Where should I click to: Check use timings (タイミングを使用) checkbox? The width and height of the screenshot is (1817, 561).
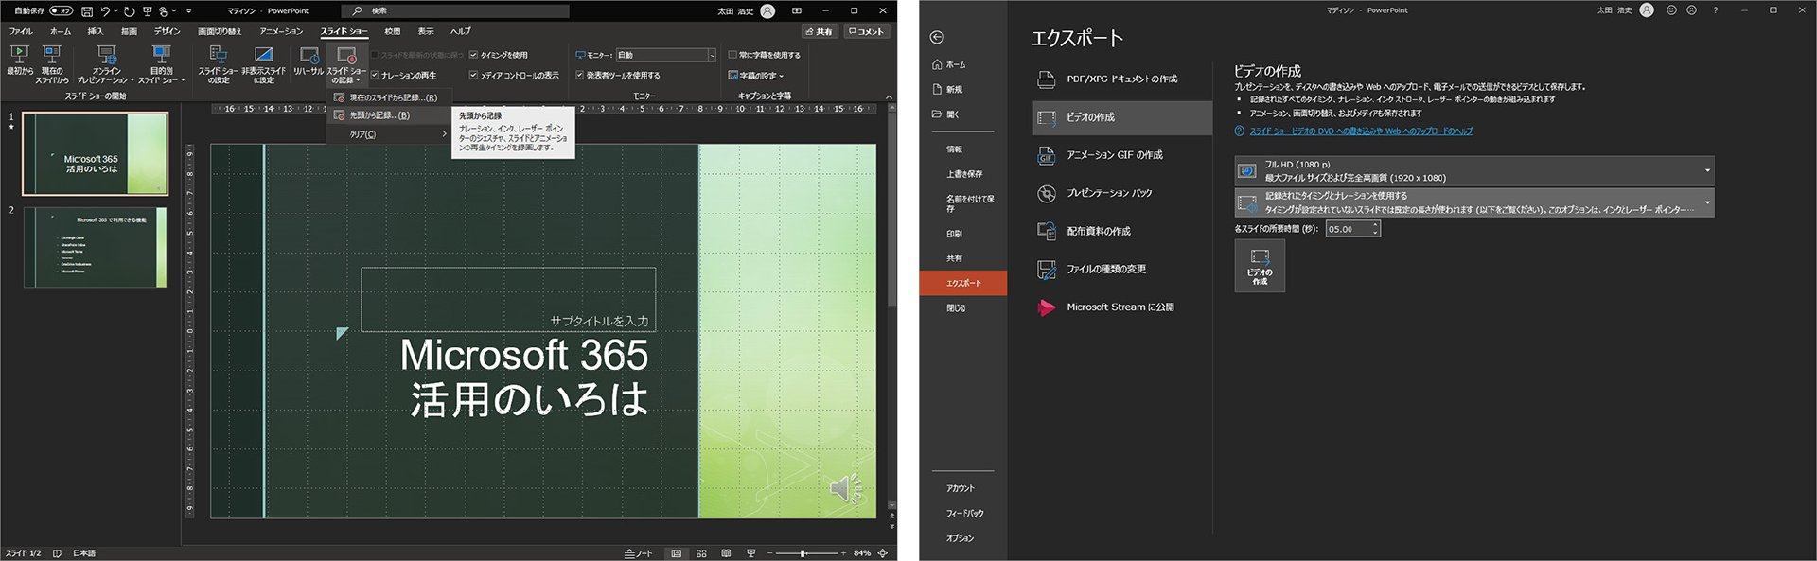pyautogui.click(x=473, y=55)
